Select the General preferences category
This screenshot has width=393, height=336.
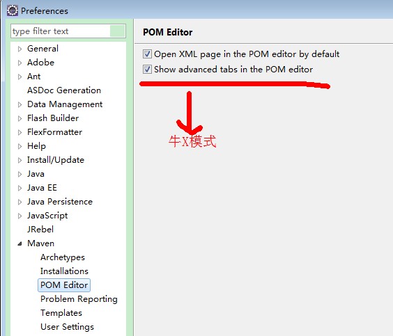click(43, 49)
